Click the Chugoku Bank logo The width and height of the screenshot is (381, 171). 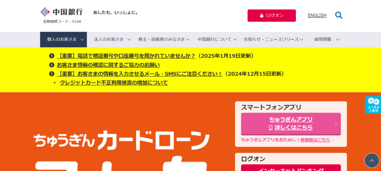61,12
